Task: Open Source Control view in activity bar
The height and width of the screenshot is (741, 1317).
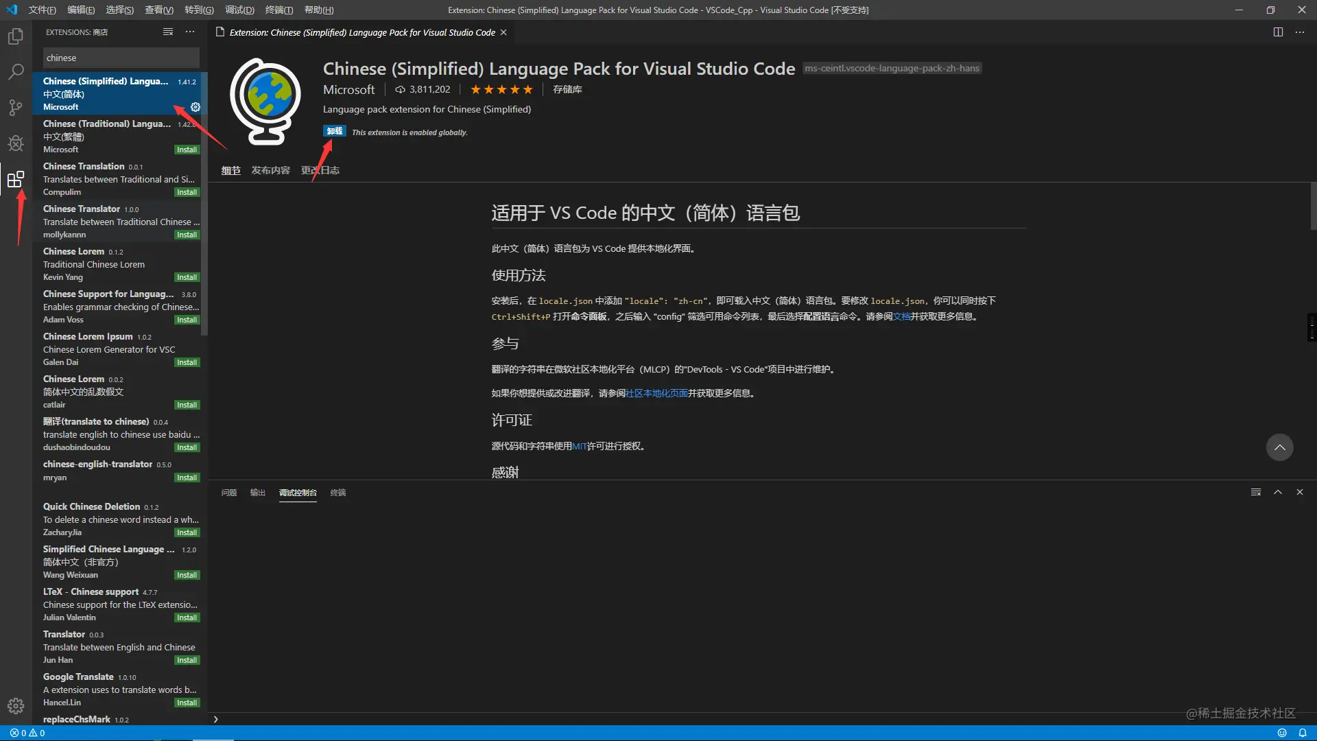Action: [15, 107]
